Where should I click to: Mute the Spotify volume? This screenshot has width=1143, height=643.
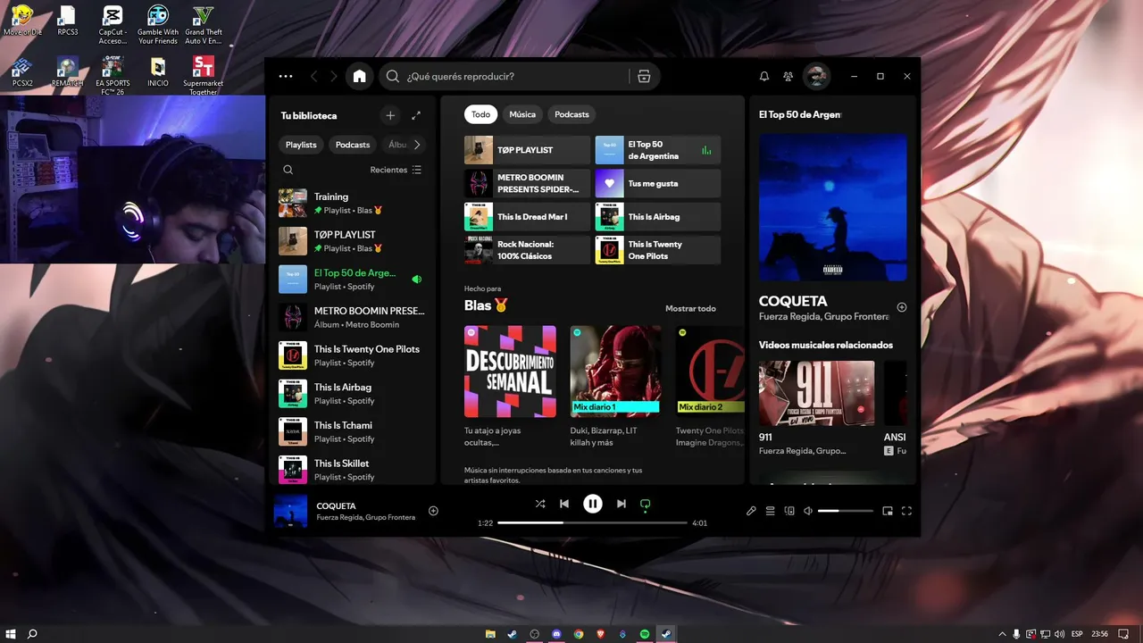(808, 511)
